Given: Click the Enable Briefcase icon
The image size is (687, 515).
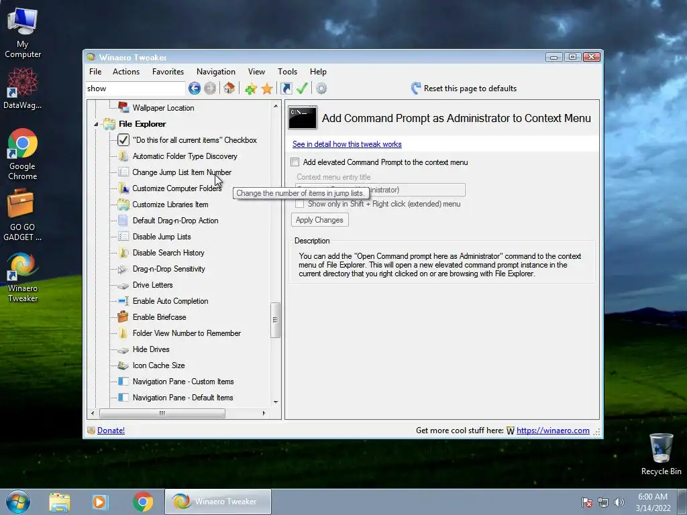Looking at the screenshot, I should tap(123, 317).
